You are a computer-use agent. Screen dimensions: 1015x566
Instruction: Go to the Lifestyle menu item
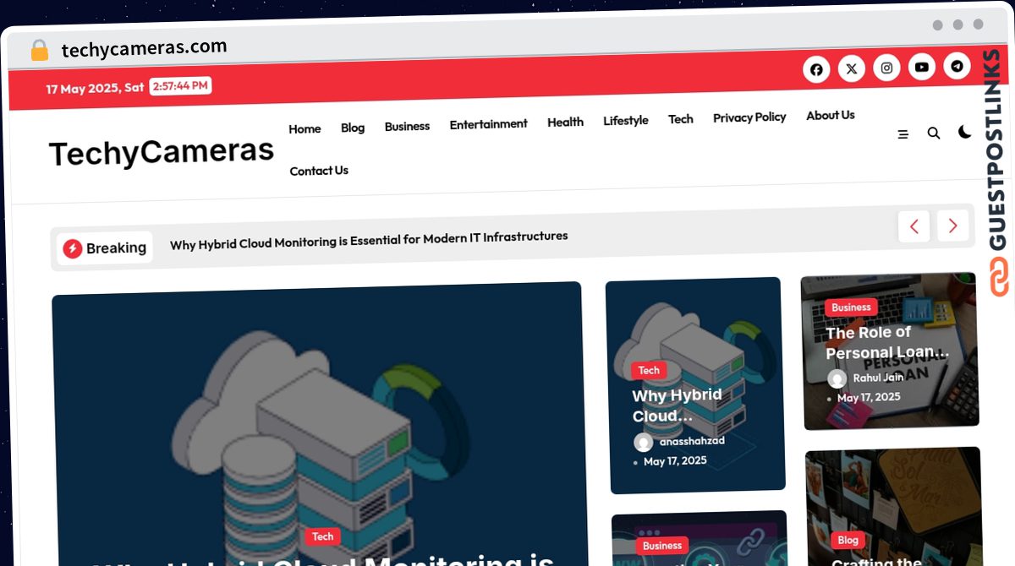coord(625,121)
